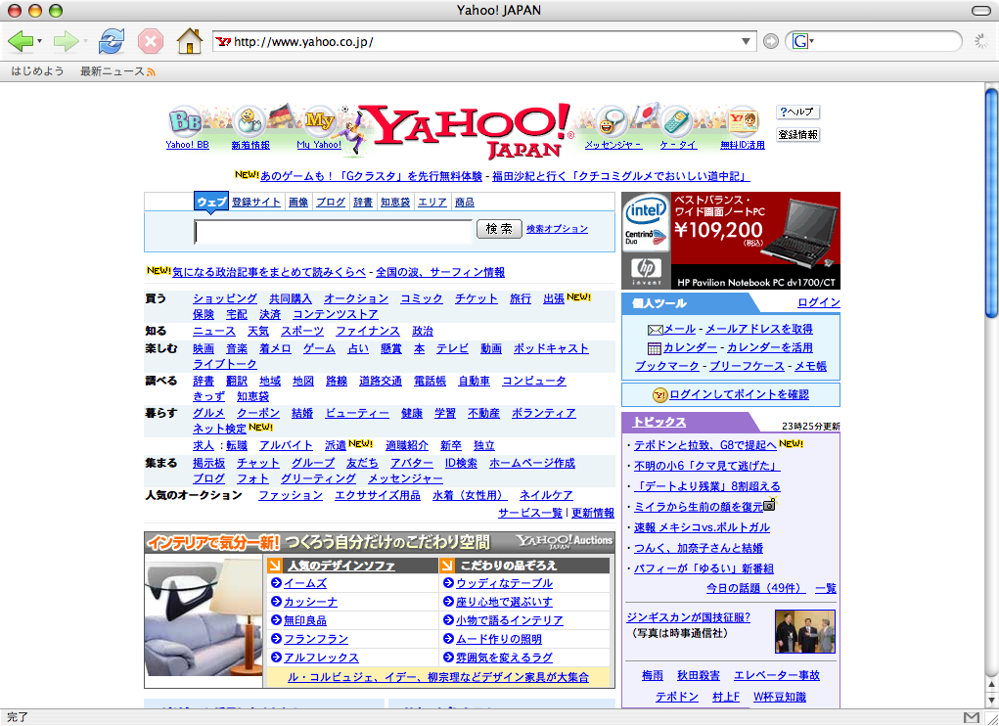This screenshot has height=726, width=999.
Task: Go back with the green back arrow
Action: (20, 41)
